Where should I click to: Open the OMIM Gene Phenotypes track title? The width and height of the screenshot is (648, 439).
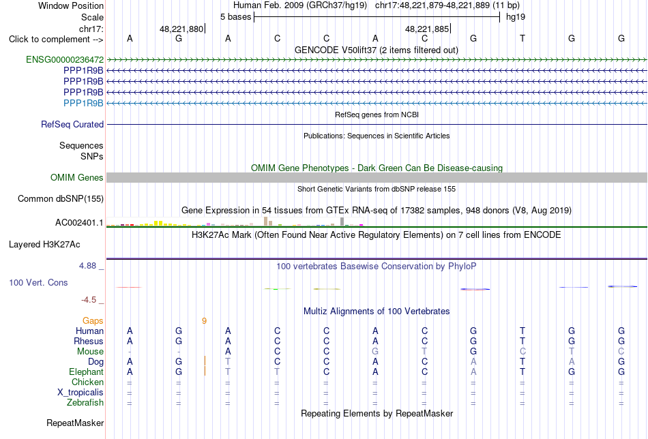[377, 168]
